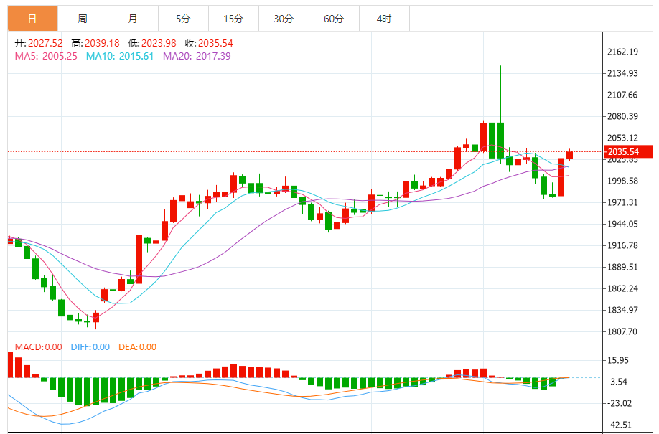Open the 5分 timeframe tab

[x=183, y=19]
